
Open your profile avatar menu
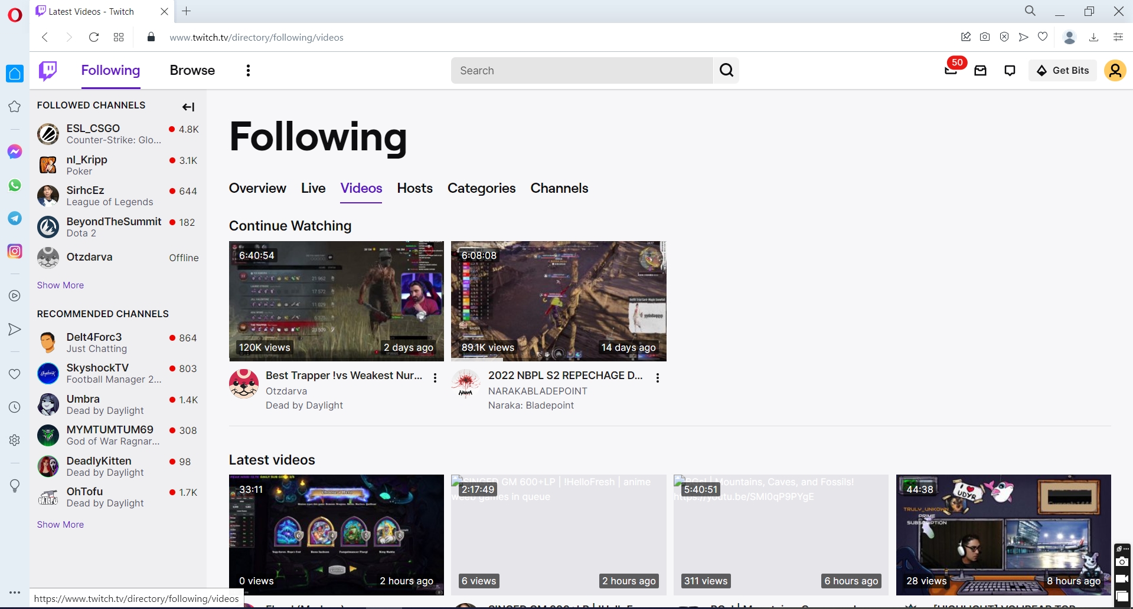[x=1115, y=70]
